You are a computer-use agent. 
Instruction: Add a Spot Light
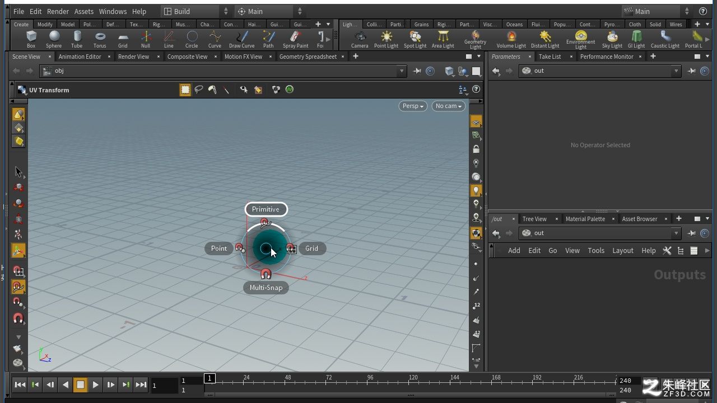[415, 39]
